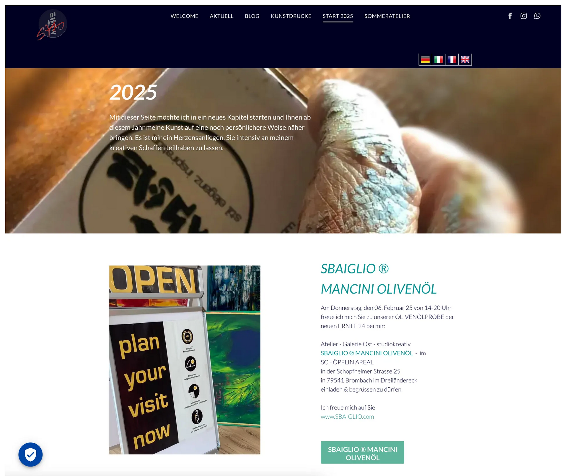This screenshot has height=476, width=567.
Task: Click the inline SBAIGLIO ® MANCINI OLIVENÖL text link
Action: click(367, 353)
